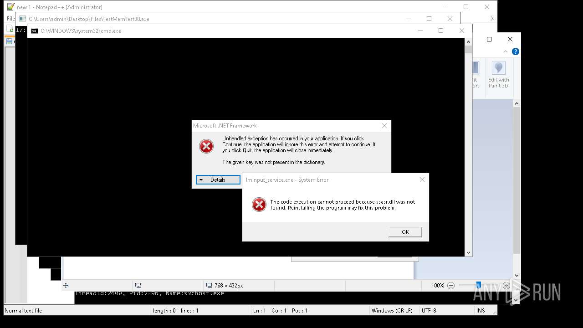Click the Paint vertical scrollbar up arrow
This screenshot has width=583, height=328.
(517, 104)
